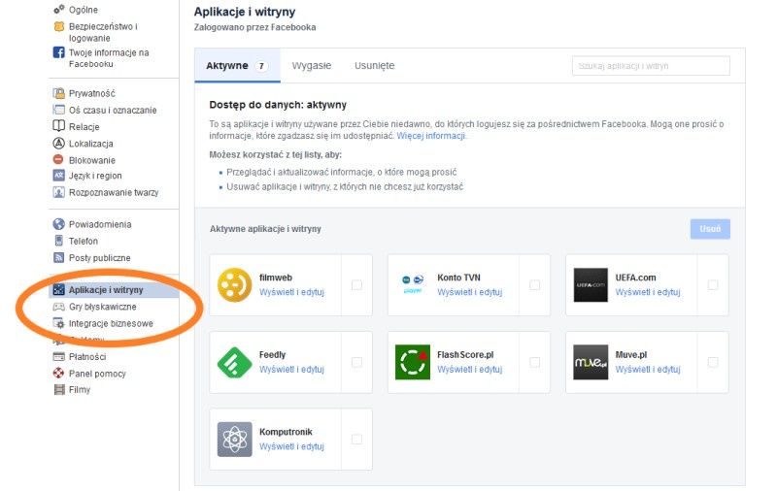
Task: Click the Integracje biznesowe gear icon
Action: coord(59,323)
